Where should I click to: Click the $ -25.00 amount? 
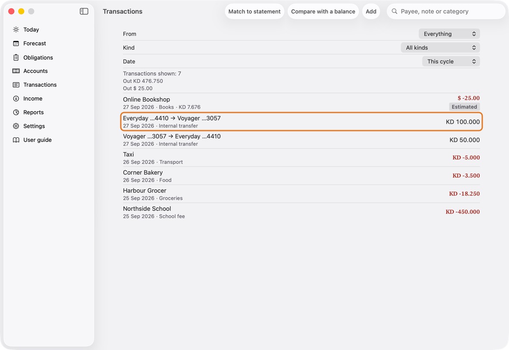468,98
